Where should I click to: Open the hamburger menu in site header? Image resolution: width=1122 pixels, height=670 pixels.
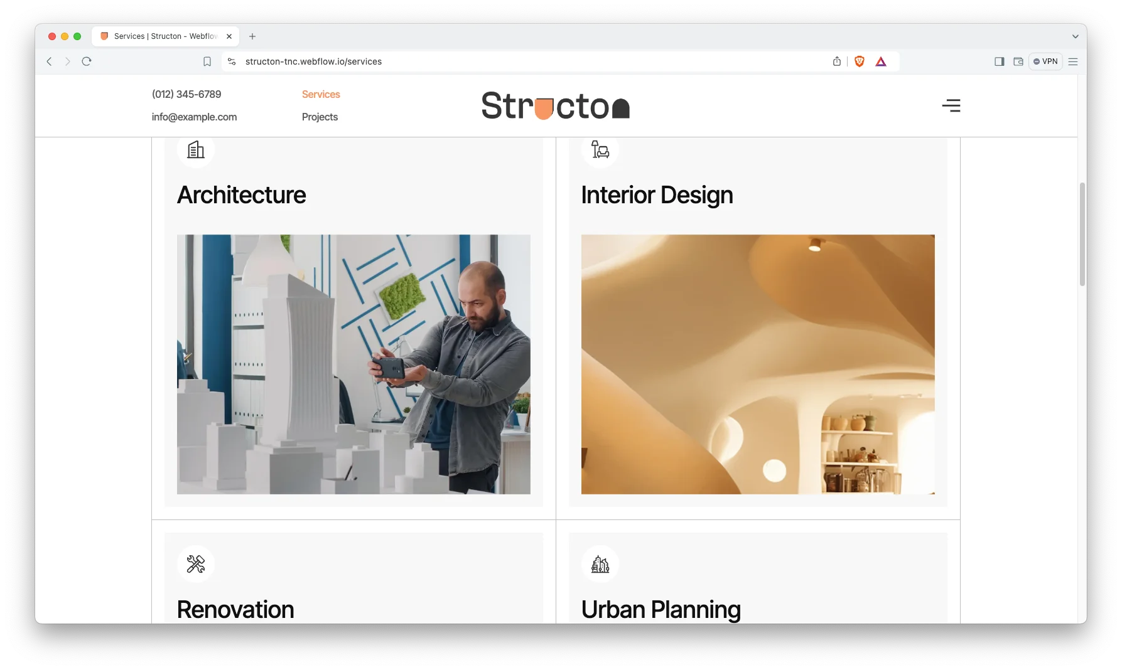pos(951,105)
